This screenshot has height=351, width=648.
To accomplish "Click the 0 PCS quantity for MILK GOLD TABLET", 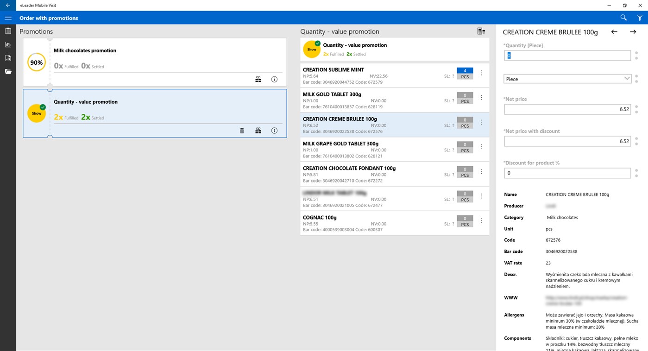I will pos(465,98).
